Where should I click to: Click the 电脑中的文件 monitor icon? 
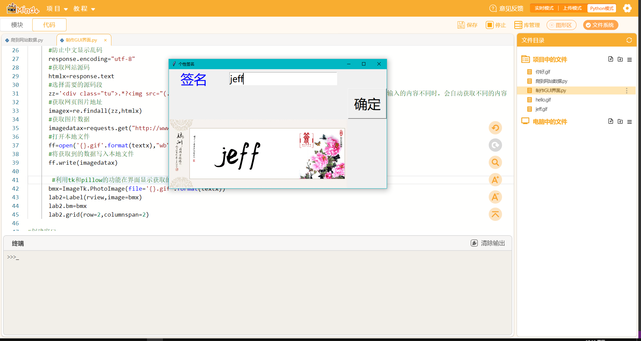pyautogui.click(x=525, y=121)
